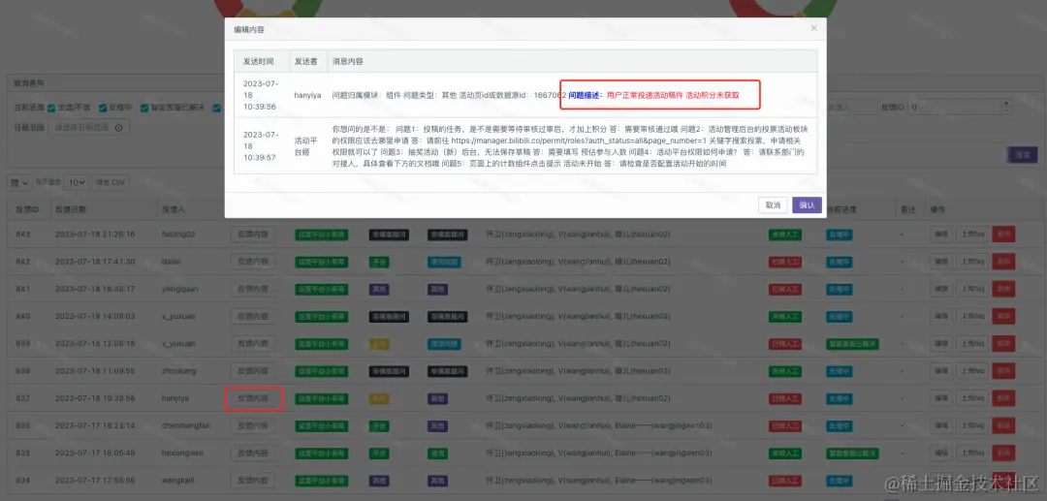Click red delete button in row 841
Screen dimensions: 1047x501
[1003, 289]
